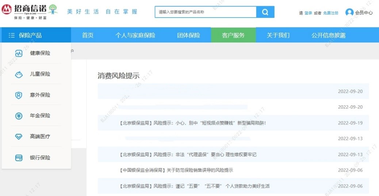Click the Health Insurance (健康保险) heartbeat icon
The height and width of the screenshot is (196, 379).
click(x=19, y=53)
